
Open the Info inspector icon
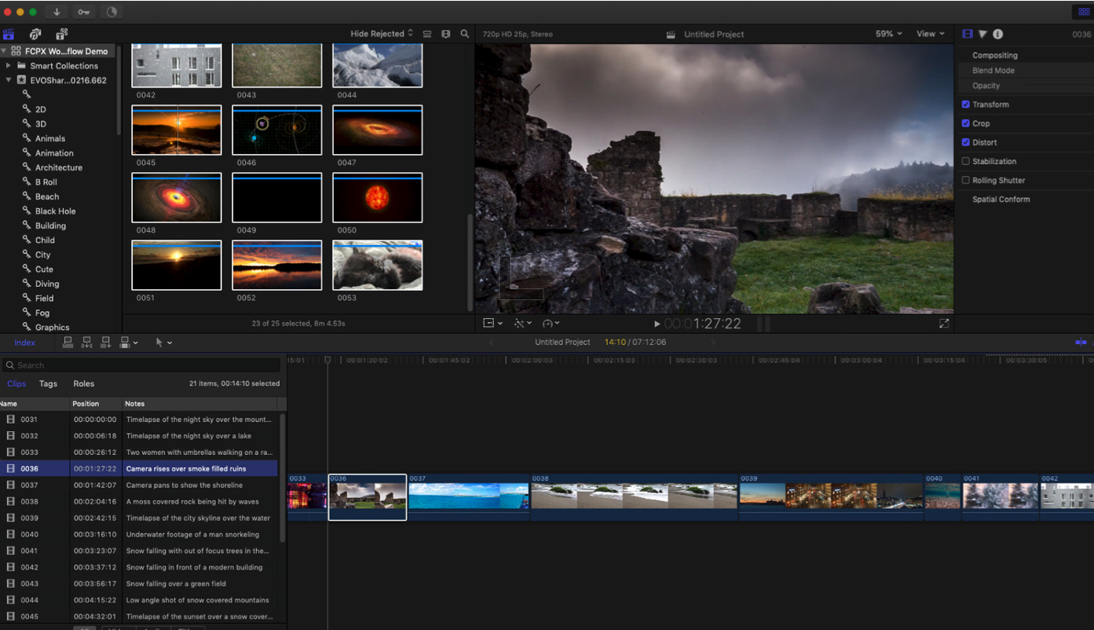click(x=997, y=34)
